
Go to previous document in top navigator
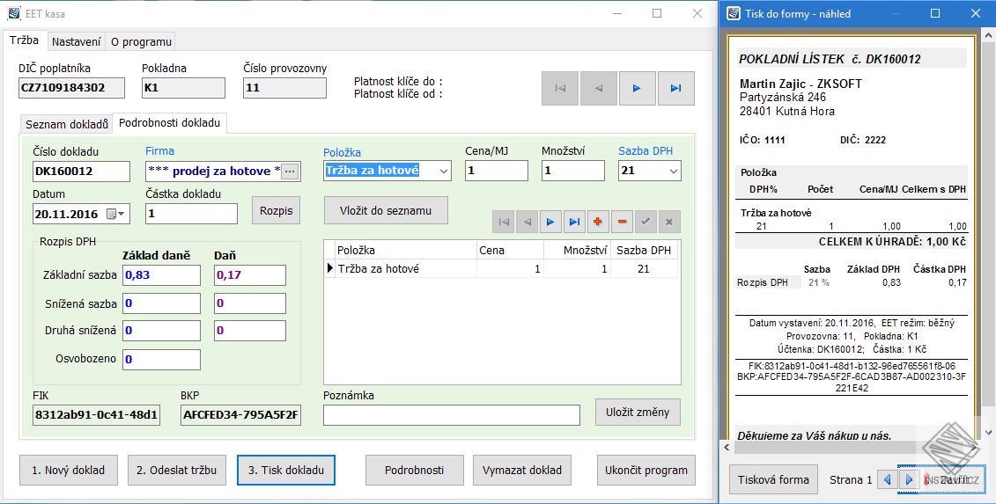pos(598,88)
